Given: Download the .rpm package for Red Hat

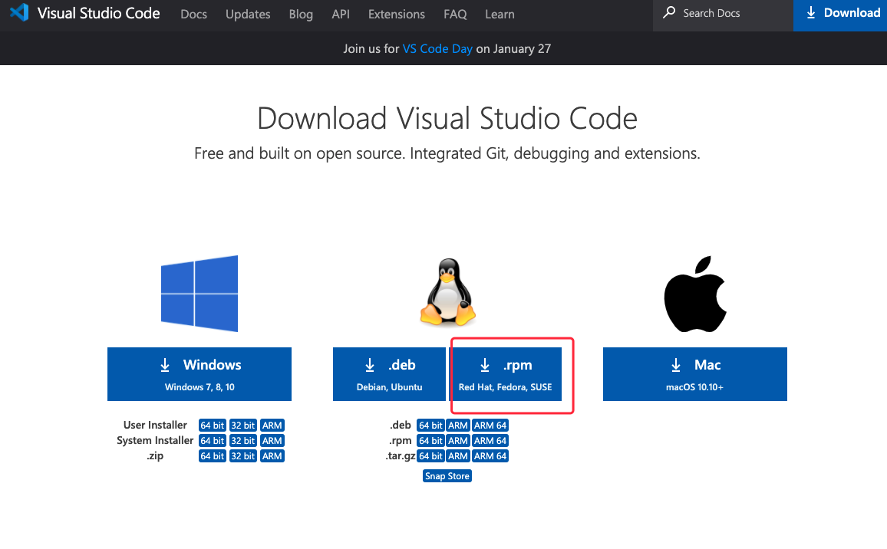Looking at the screenshot, I should pyautogui.click(x=505, y=373).
